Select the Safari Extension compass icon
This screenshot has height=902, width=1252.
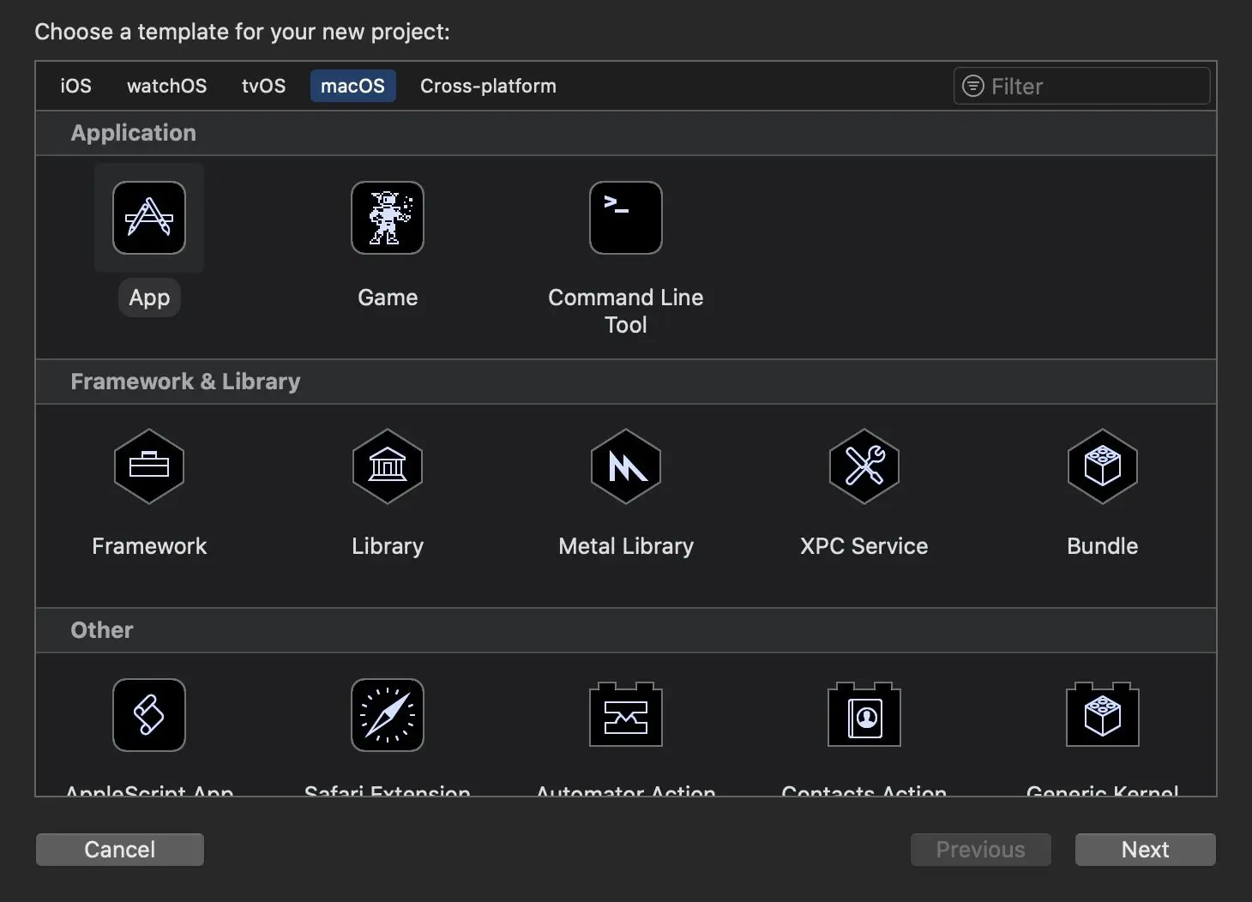click(x=388, y=715)
